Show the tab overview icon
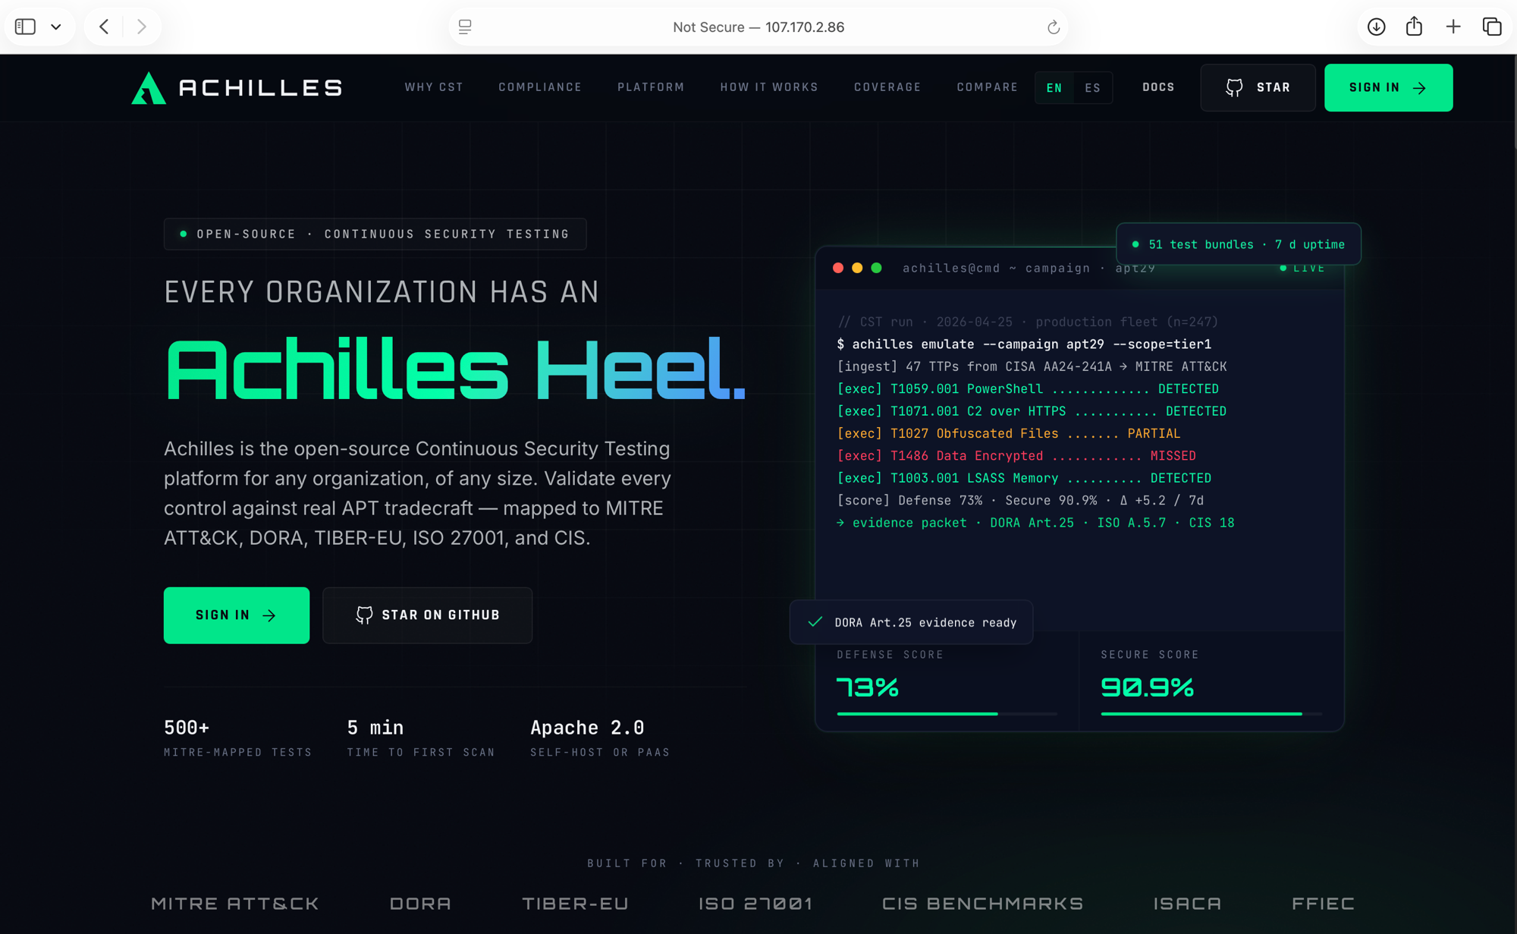 (1491, 27)
